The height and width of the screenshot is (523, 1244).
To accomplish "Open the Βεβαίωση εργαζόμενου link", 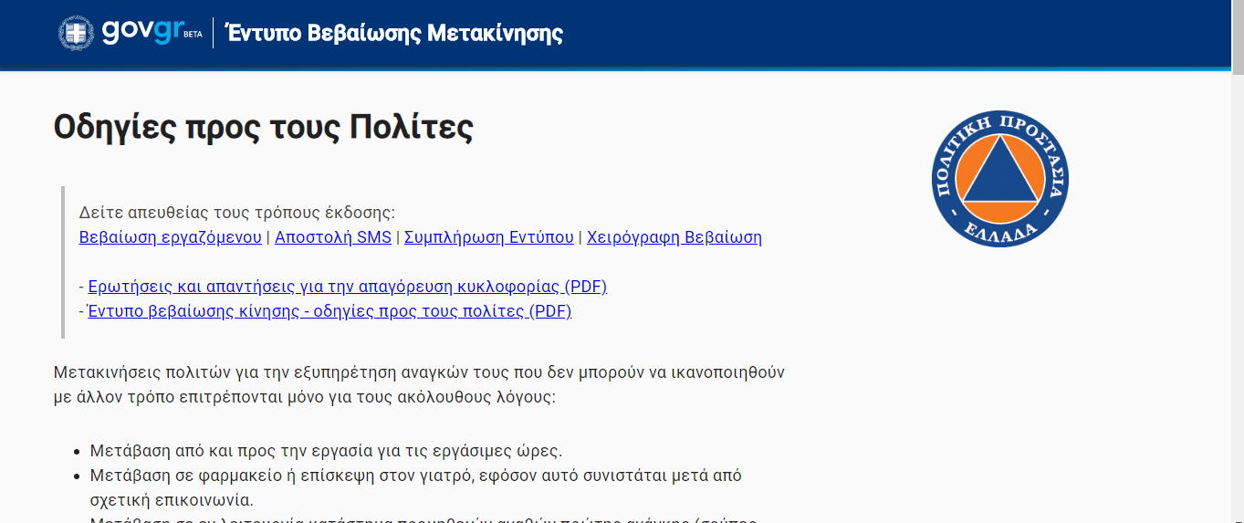I will click(171, 237).
